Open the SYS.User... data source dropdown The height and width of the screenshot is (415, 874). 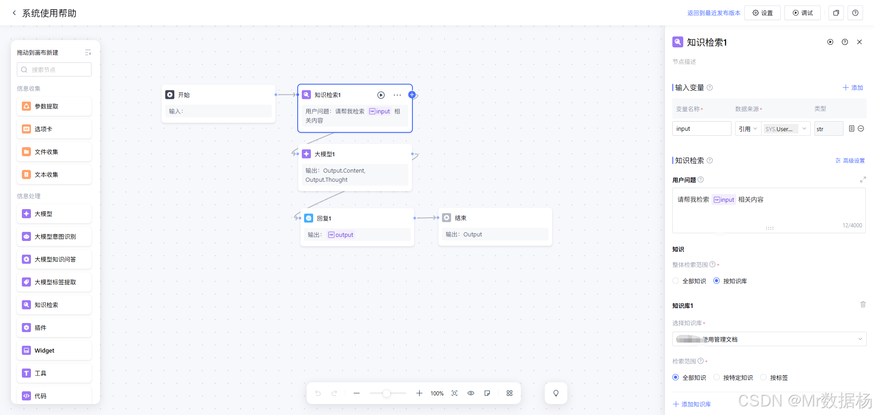(x=786, y=129)
